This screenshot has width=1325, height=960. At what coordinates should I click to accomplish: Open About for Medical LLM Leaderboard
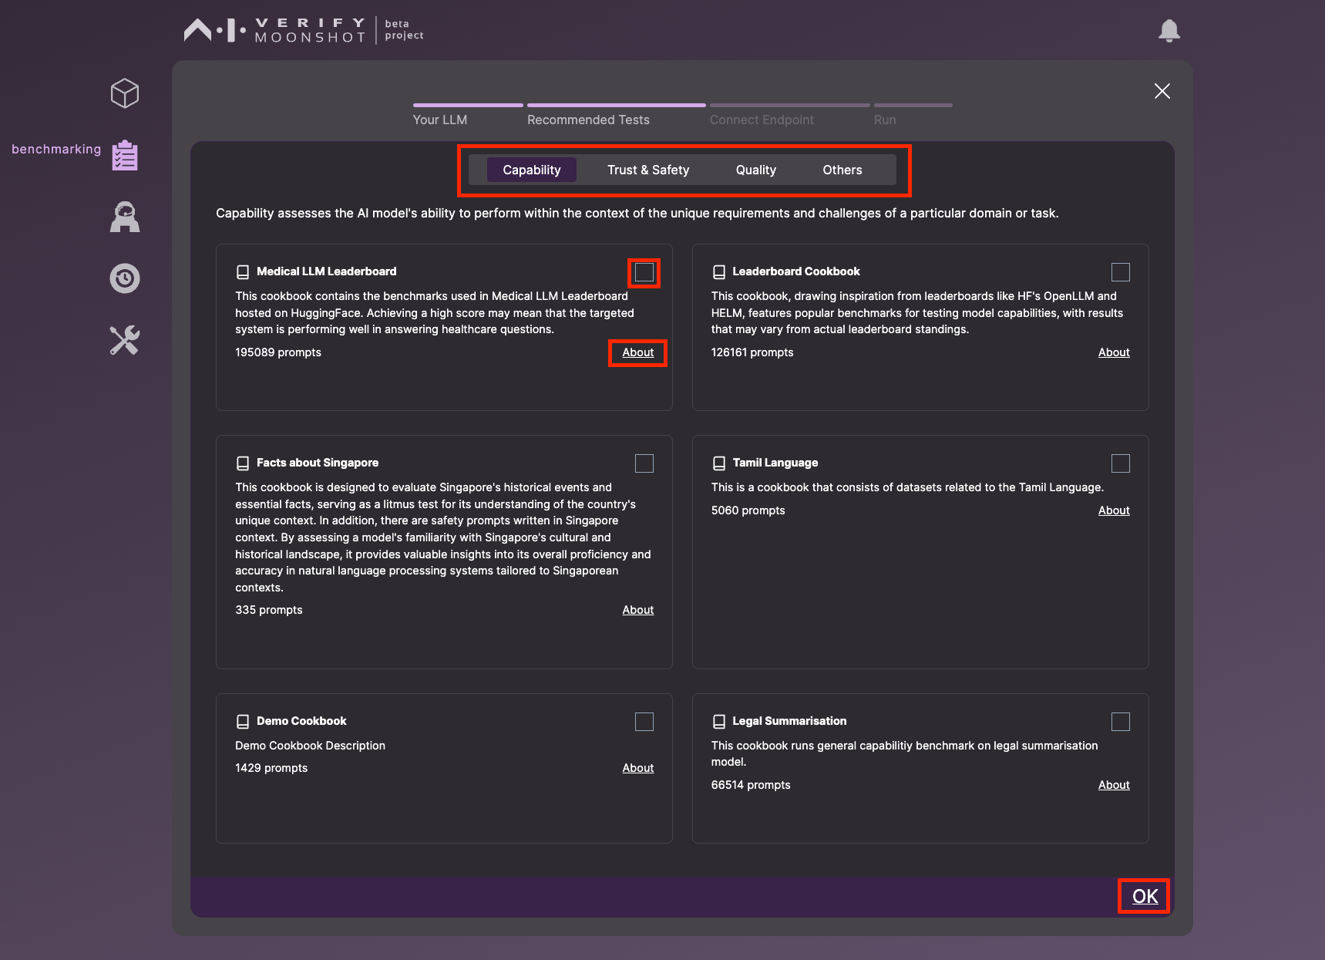click(x=638, y=352)
